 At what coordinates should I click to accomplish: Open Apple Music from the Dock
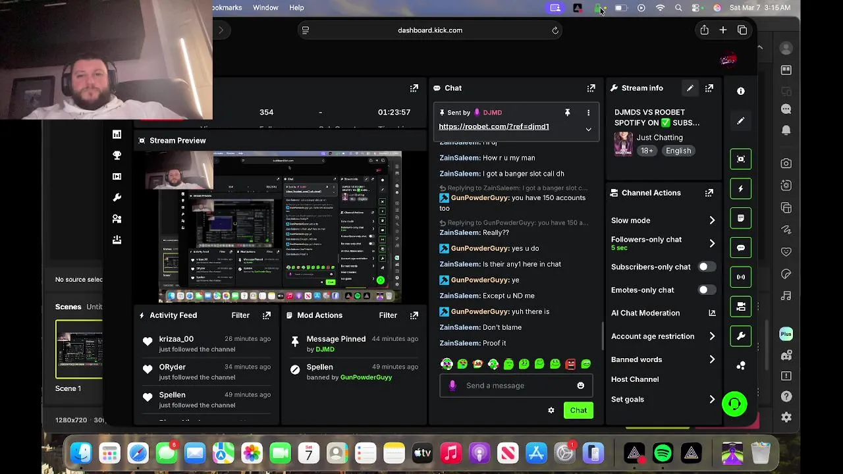(450, 453)
